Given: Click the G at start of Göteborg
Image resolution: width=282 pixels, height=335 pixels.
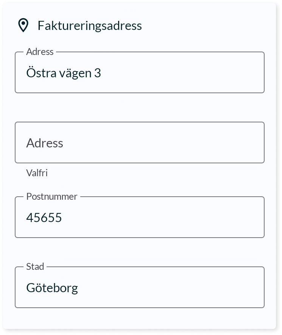Looking at the screenshot, I should [x=31, y=288].
